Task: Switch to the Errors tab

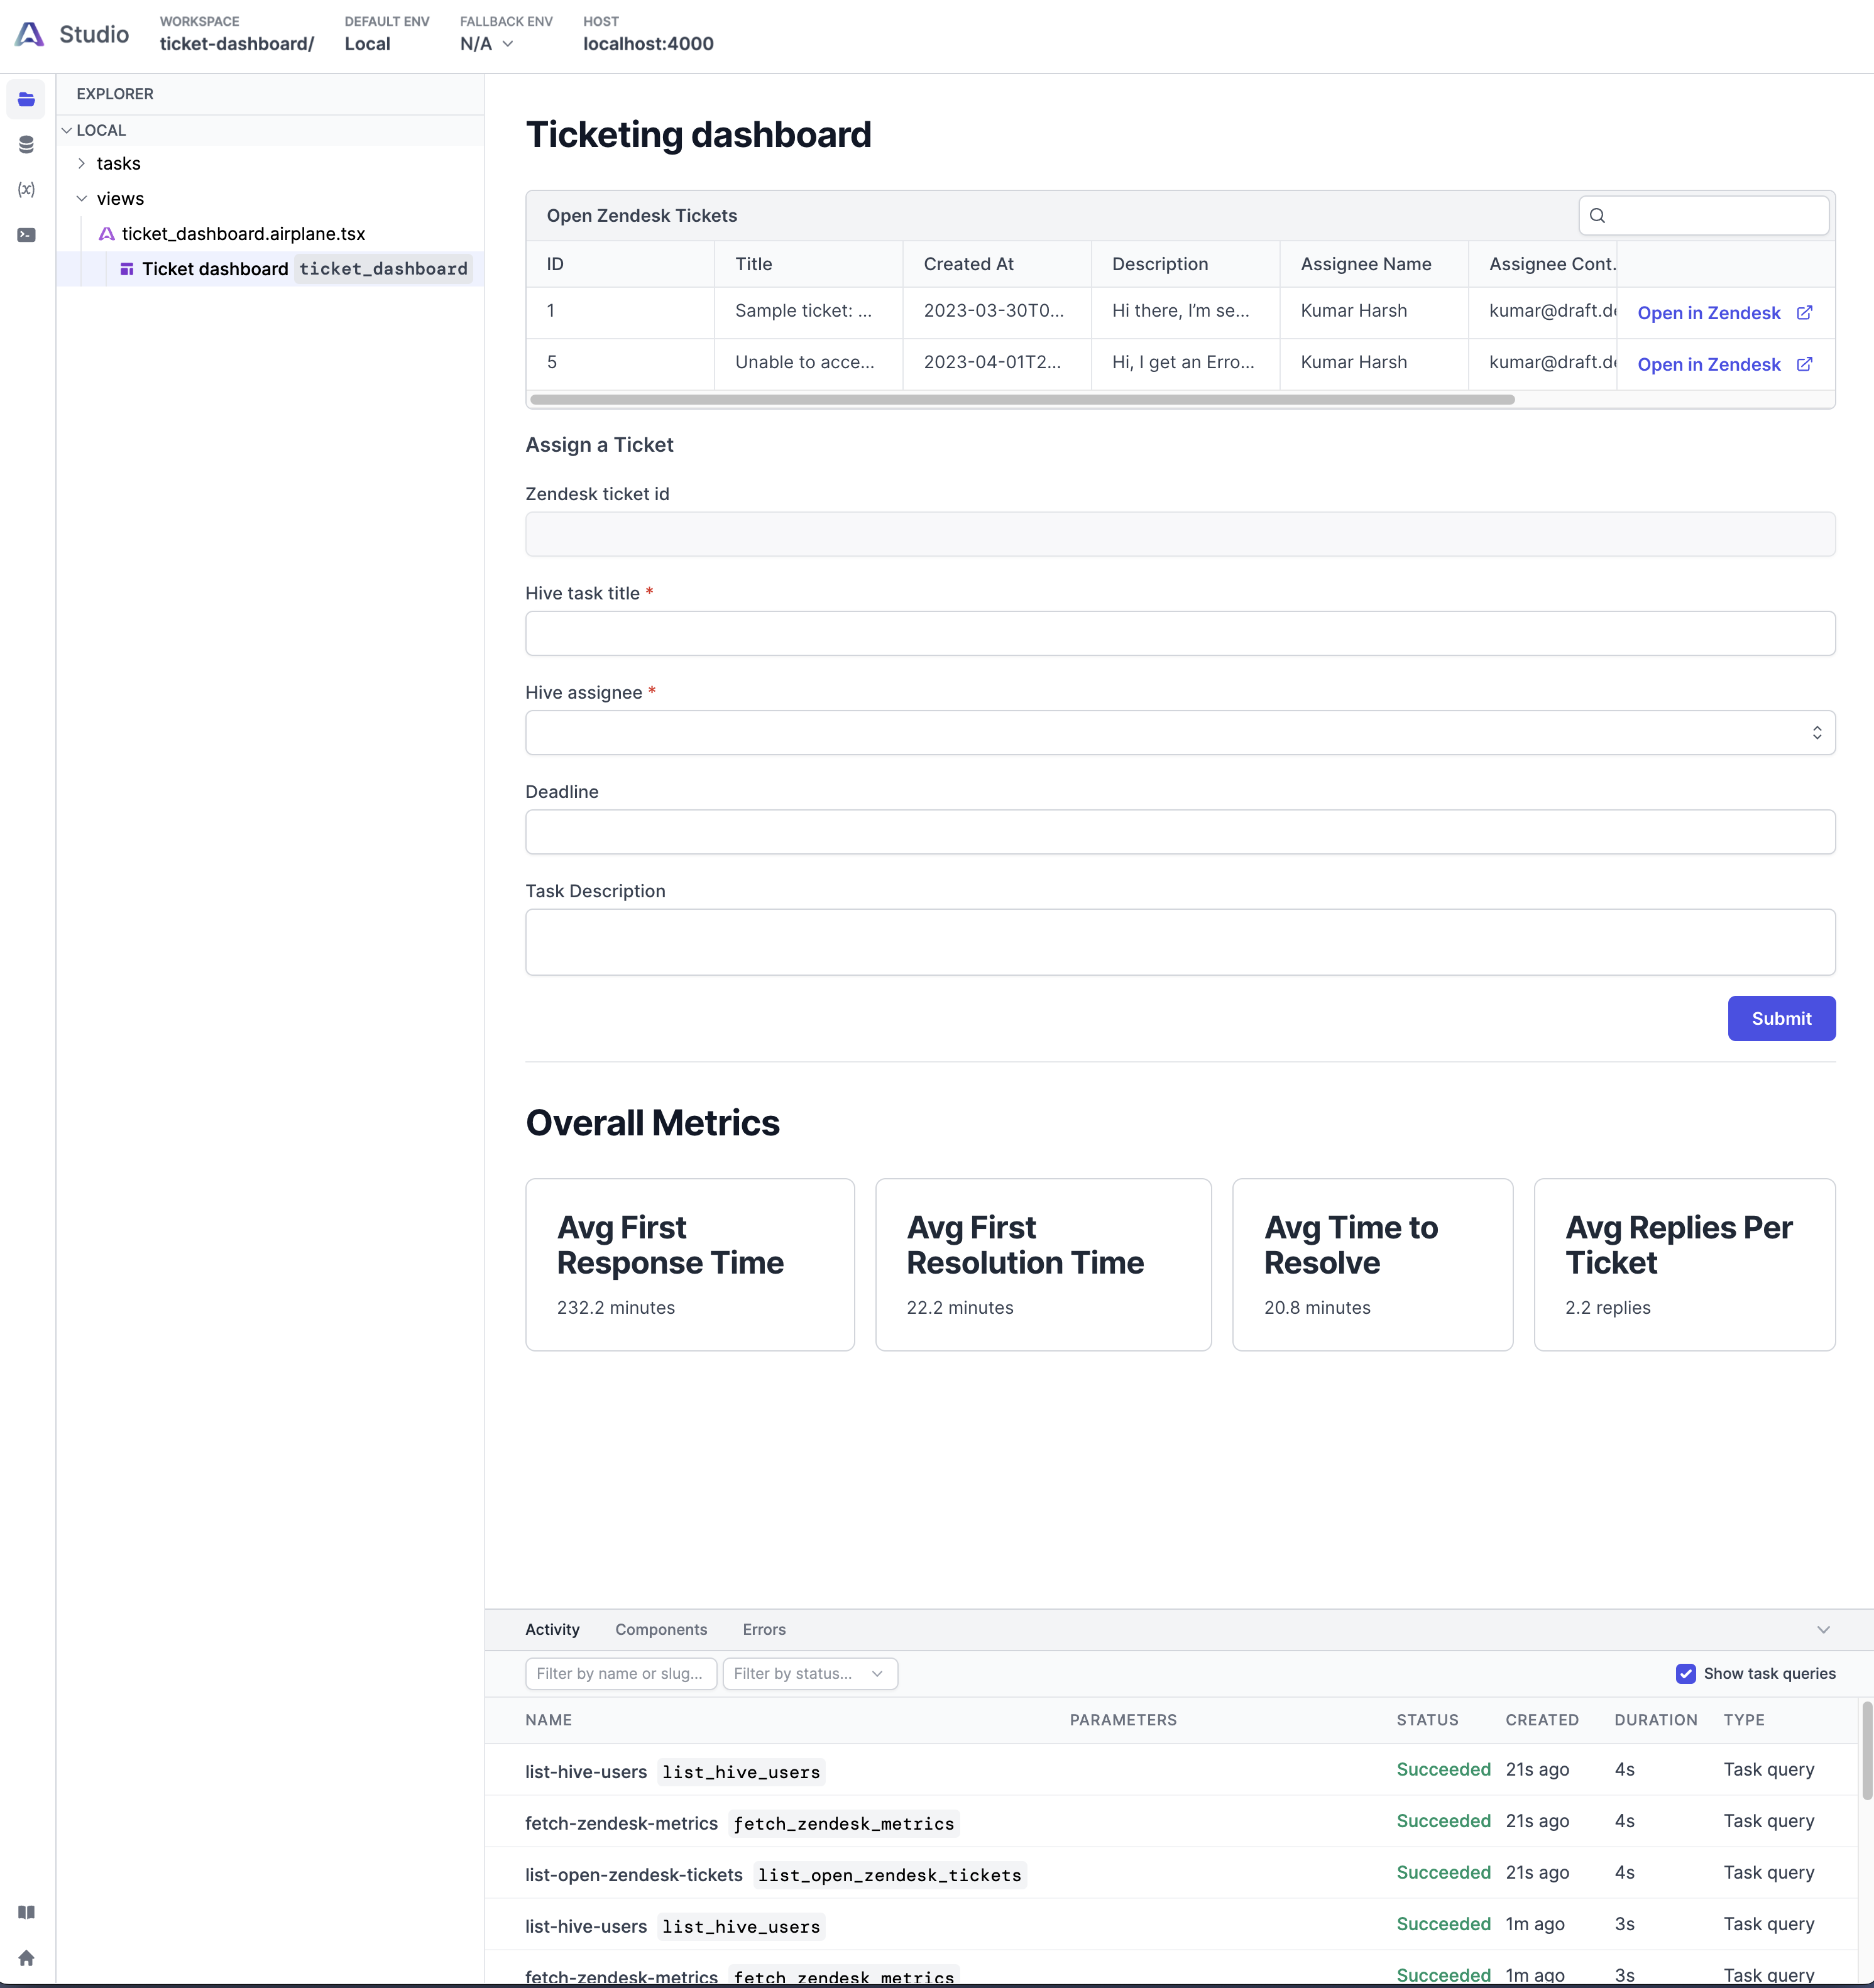Action: pyautogui.click(x=764, y=1629)
